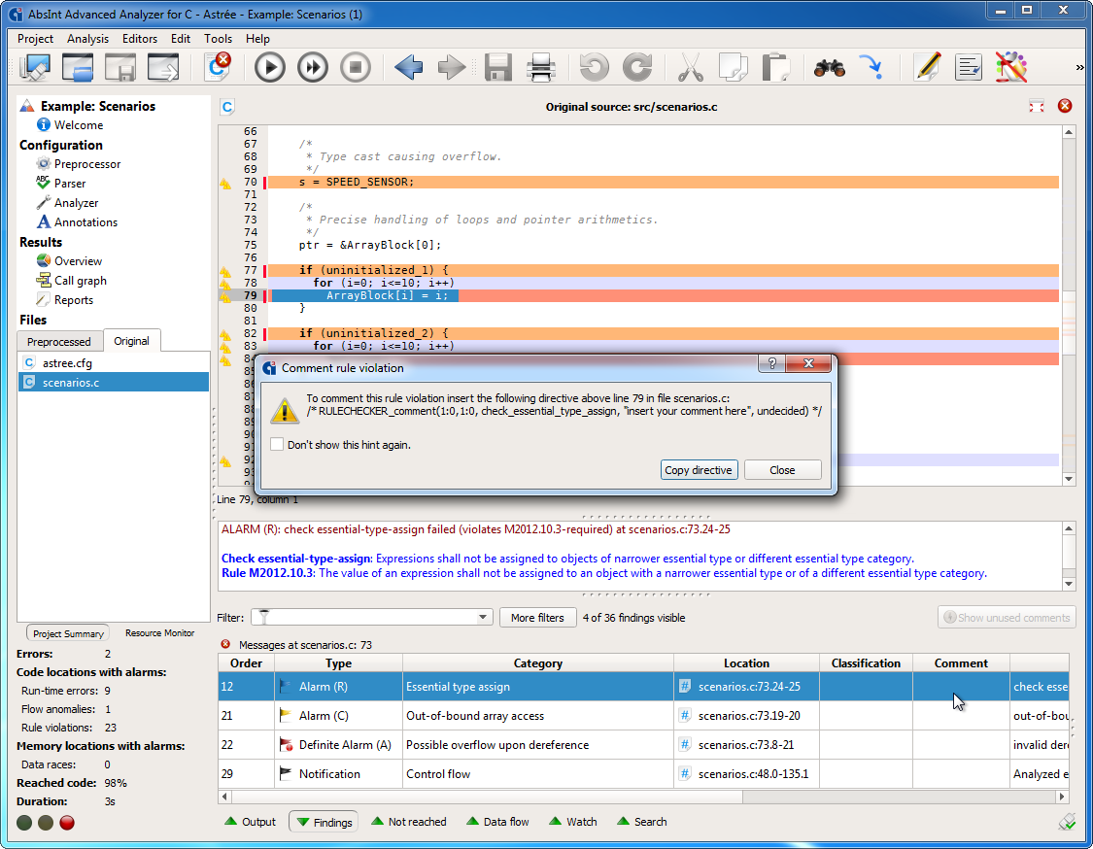This screenshot has height=849, width=1093.
Task: Select the Definite Alarm (A) findings row
Action: point(643,744)
